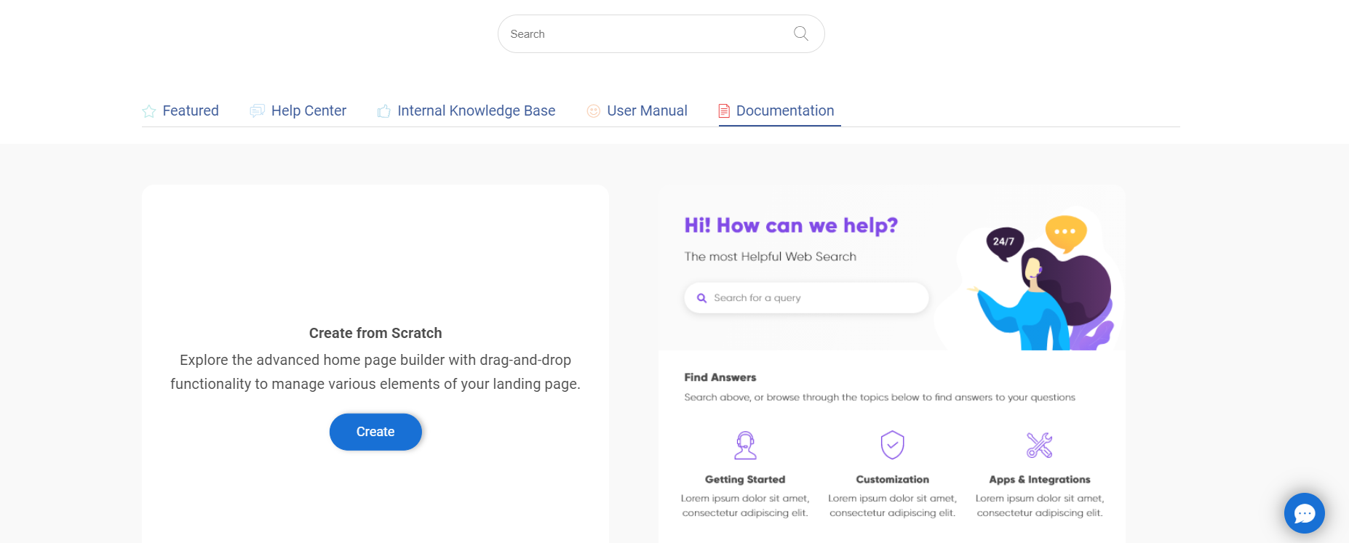Click the 'Getting Started' label
Viewport: 1349px width, 543px height.
[x=745, y=480]
